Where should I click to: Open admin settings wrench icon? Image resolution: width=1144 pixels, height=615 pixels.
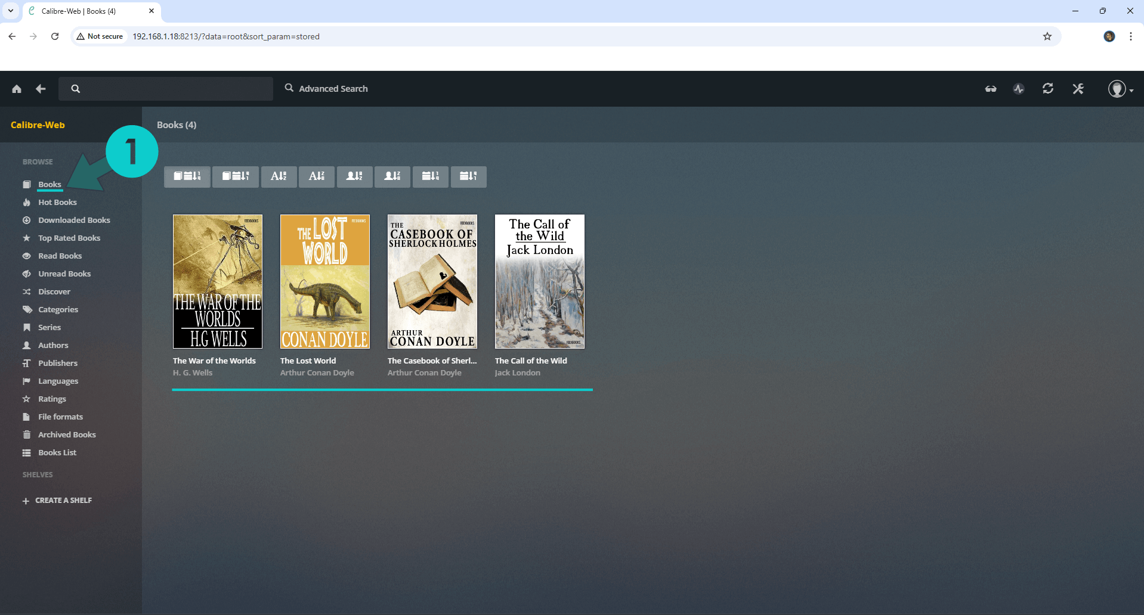(x=1078, y=89)
